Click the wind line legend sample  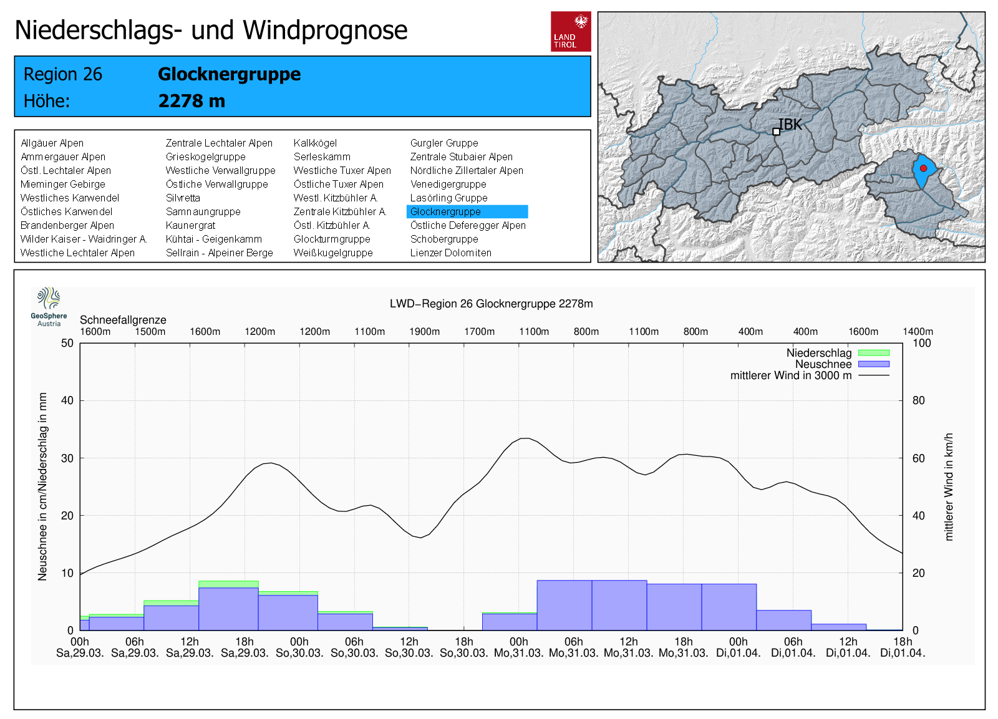[x=873, y=375]
